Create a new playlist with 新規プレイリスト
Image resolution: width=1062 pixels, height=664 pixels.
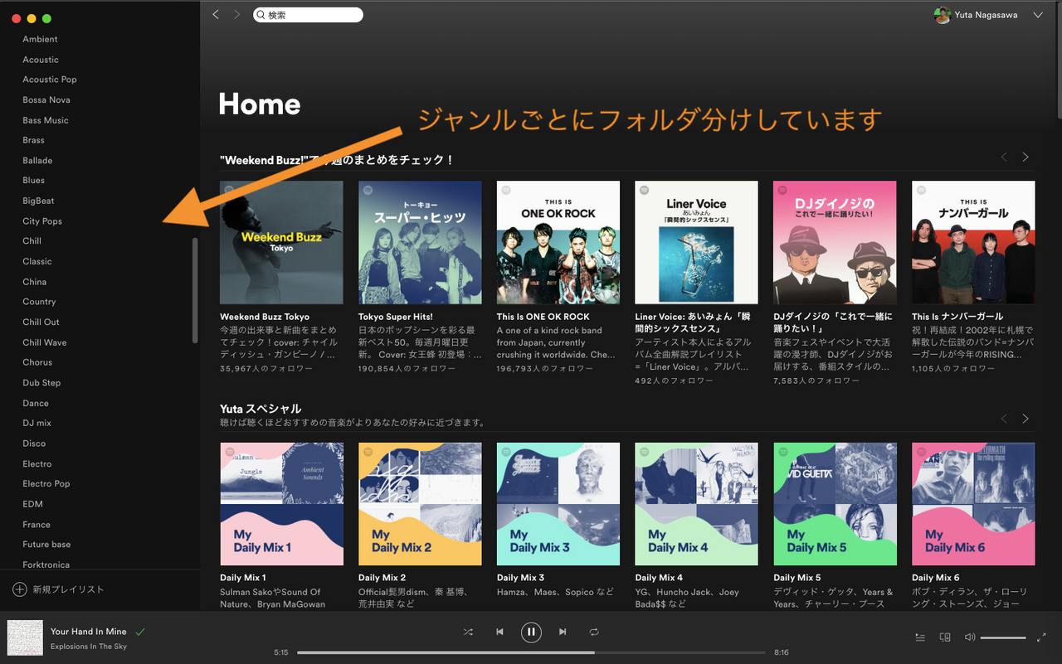58,589
